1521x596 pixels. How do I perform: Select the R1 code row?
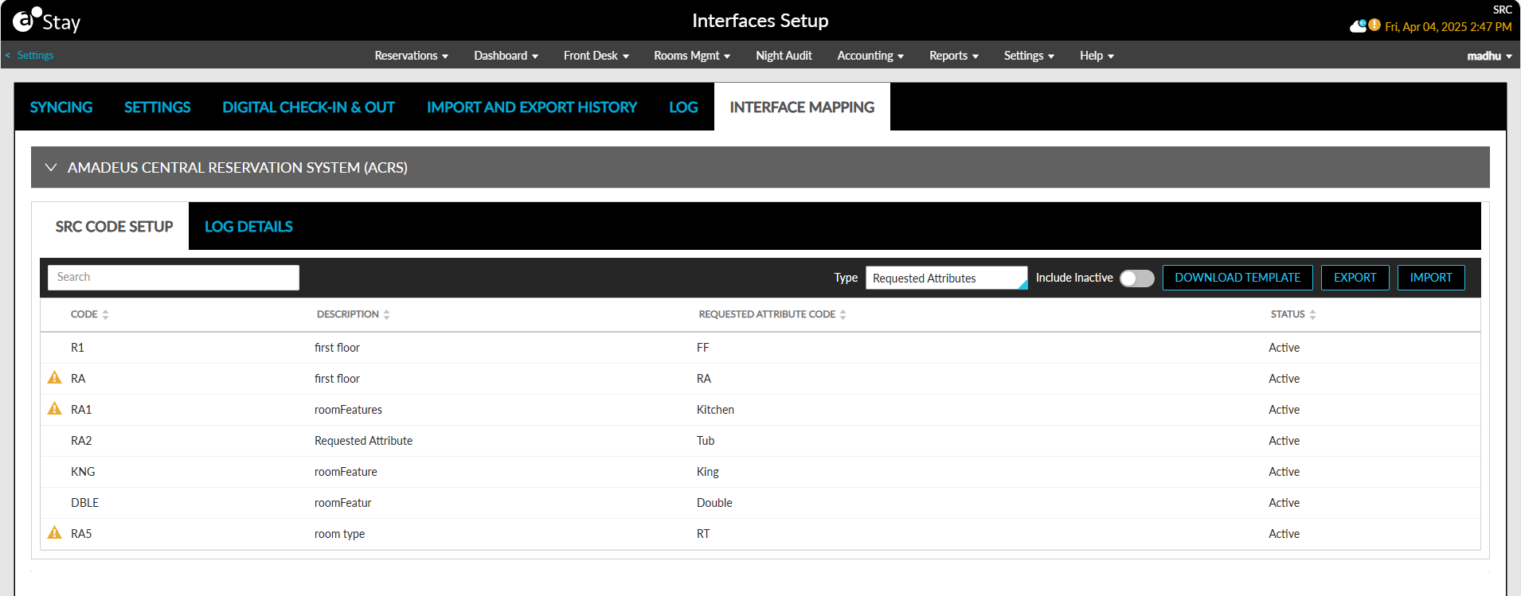(760, 348)
